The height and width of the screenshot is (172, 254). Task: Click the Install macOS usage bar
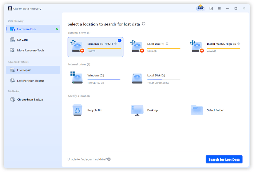[x=224, y=48]
